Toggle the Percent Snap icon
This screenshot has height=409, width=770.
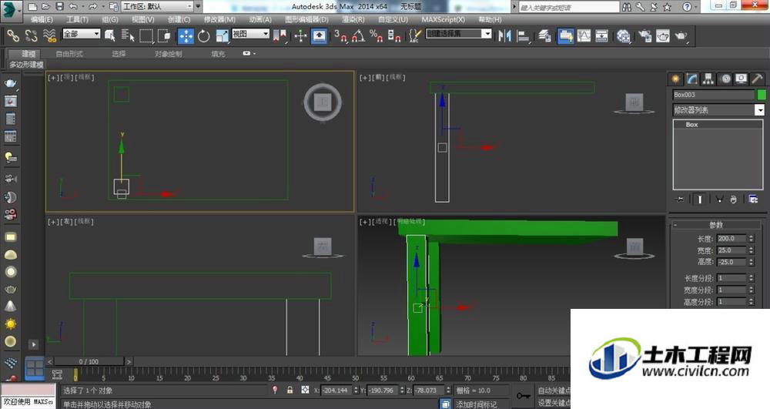377,36
